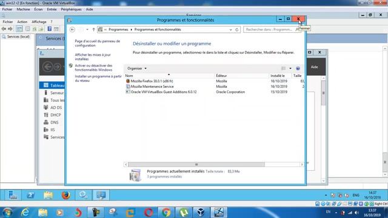This screenshot has height=218, width=388.
Task: Open Installer un programme à partir du réseau
Action: pyautogui.click(x=98, y=79)
